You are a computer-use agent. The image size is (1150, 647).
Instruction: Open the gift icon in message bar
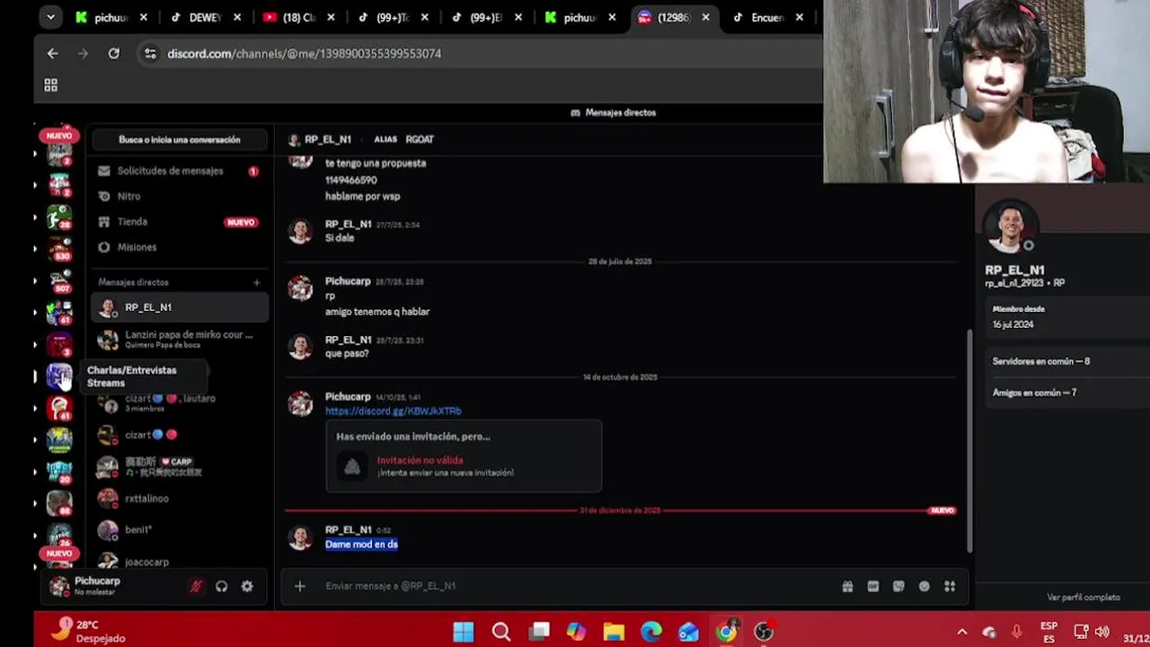point(847,586)
